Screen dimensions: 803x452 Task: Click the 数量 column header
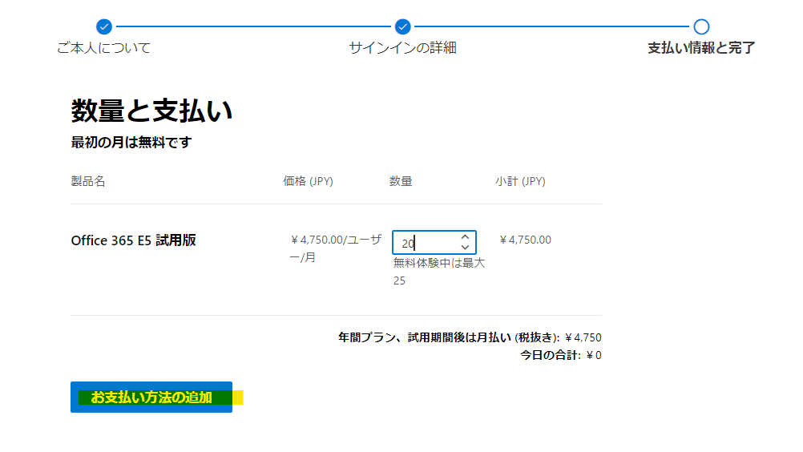tap(401, 181)
